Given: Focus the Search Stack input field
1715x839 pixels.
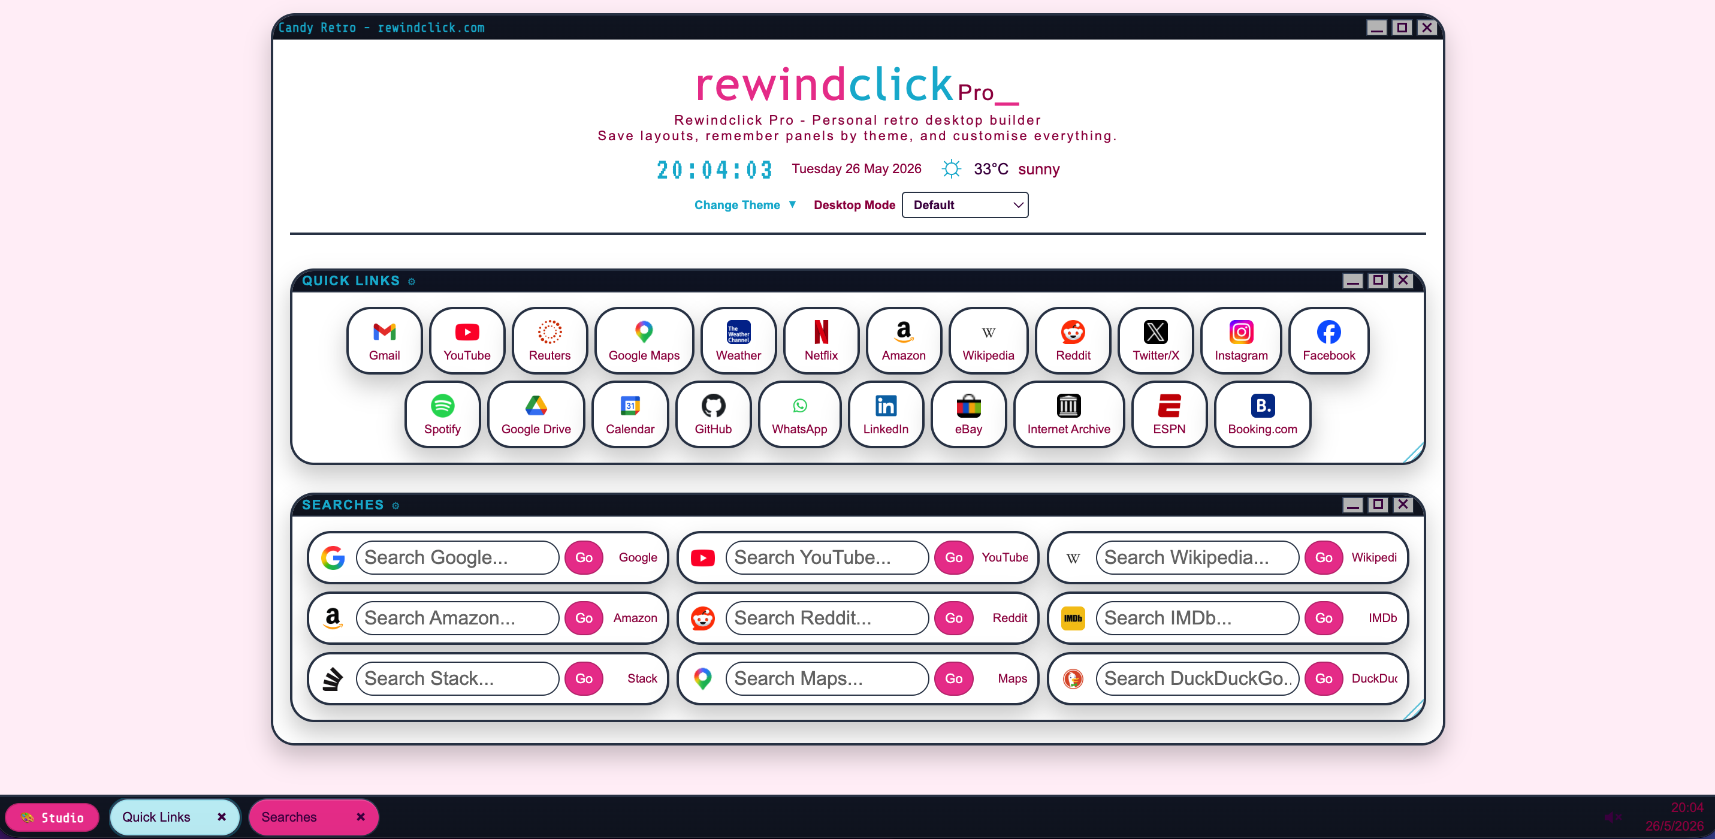Looking at the screenshot, I should 457,678.
